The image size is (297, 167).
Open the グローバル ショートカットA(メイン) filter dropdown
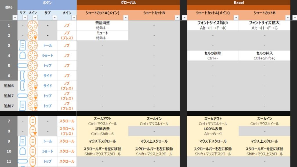[x=126, y=18]
